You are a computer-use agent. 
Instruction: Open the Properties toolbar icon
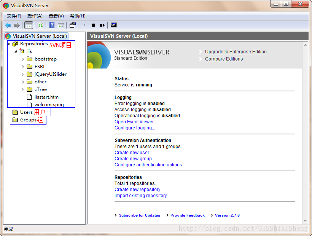pyautogui.click(x=73, y=25)
